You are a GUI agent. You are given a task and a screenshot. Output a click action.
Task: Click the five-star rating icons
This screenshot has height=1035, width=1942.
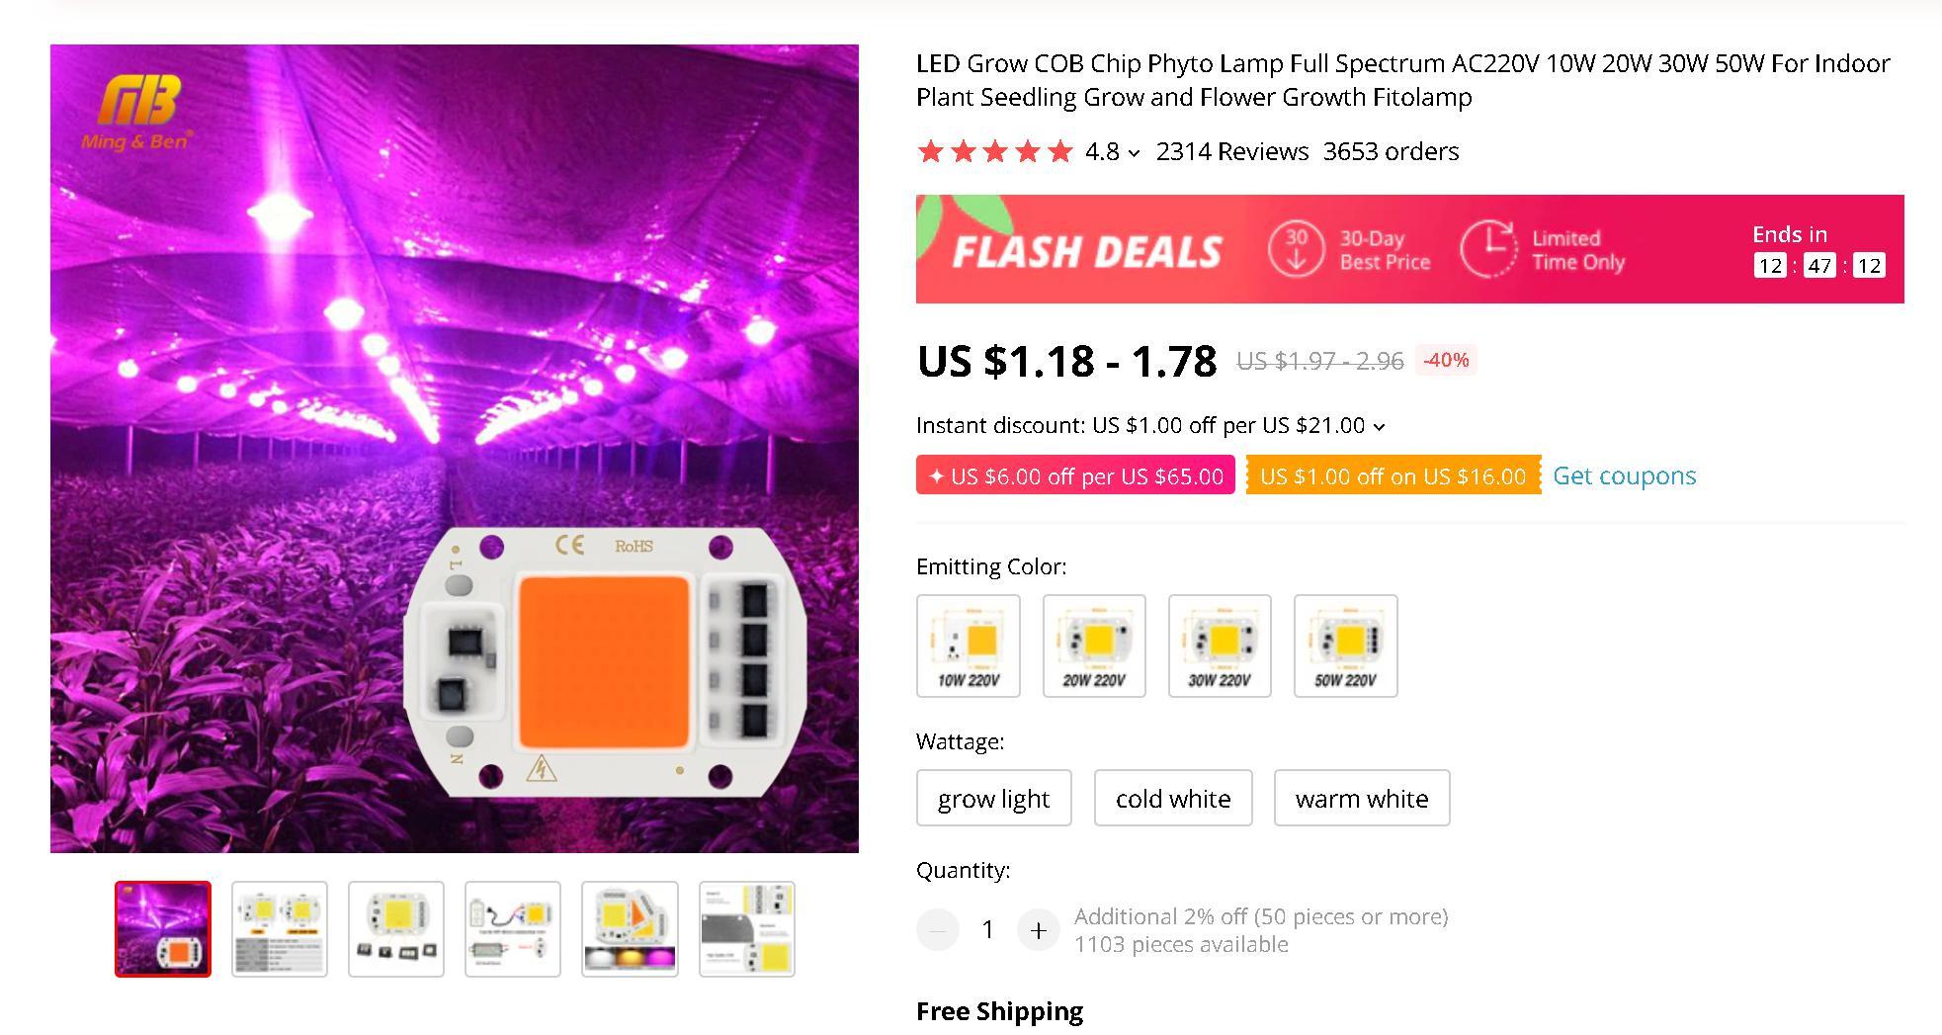pyautogui.click(x=995, y=151)
